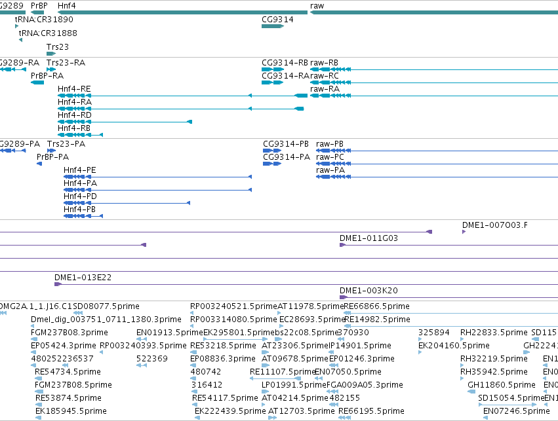Viewport: 558px width, 421px height.
Task: Select tRNA:CR31890 feature label
Action: (44, 19)
